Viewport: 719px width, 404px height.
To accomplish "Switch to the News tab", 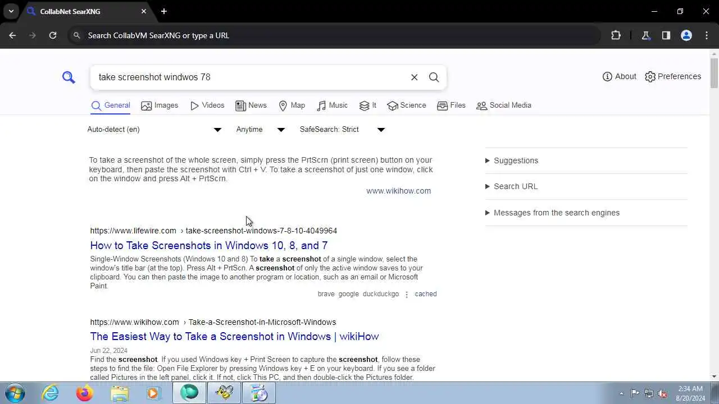I will pos(251,105).
